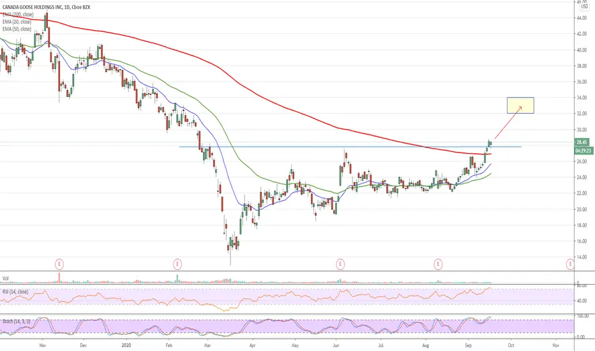Click the earnings E marker below mid-November 2019

59,264
